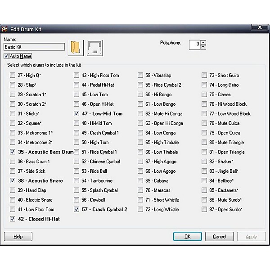
Task: Increase polyphony with up arrow
Action: coord(203,43)
